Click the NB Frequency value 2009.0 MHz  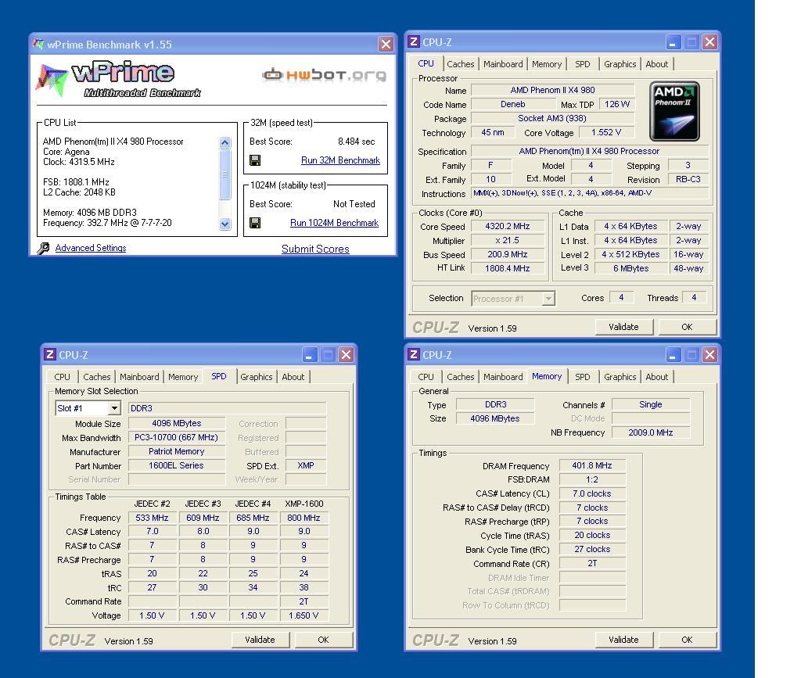[650, 432]
